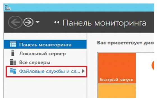Click the yellow tile below Быстрый запуск
Viewport: 162px width, 102px height.
(x=117, y=91)
